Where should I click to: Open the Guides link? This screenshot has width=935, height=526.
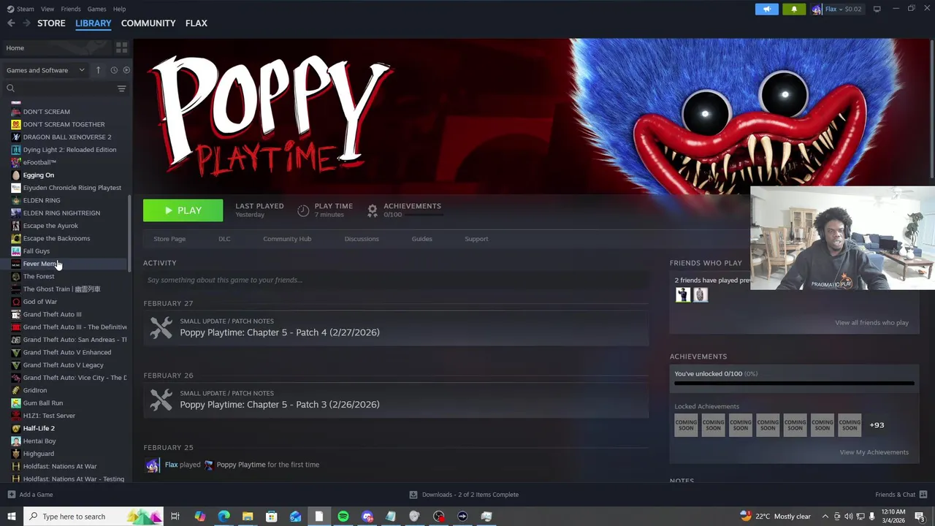(x=421, y=239)
